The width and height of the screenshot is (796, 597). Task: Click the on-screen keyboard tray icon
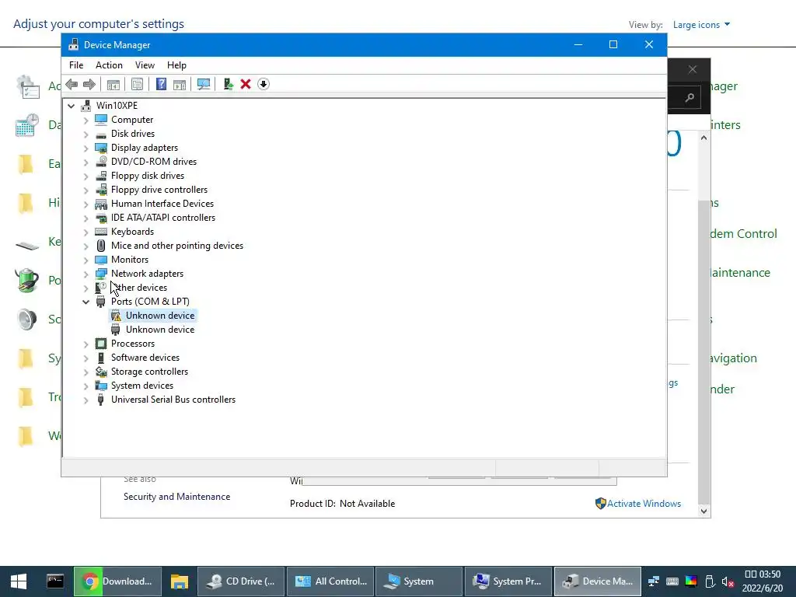672,581
